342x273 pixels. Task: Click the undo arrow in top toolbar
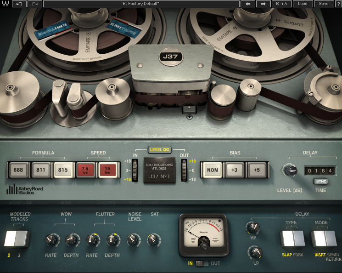tap(19, 4)
